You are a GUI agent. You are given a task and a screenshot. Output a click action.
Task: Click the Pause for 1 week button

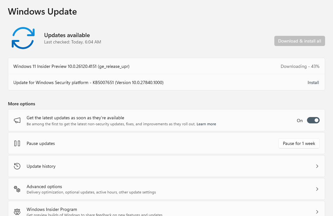coord(299,143)
